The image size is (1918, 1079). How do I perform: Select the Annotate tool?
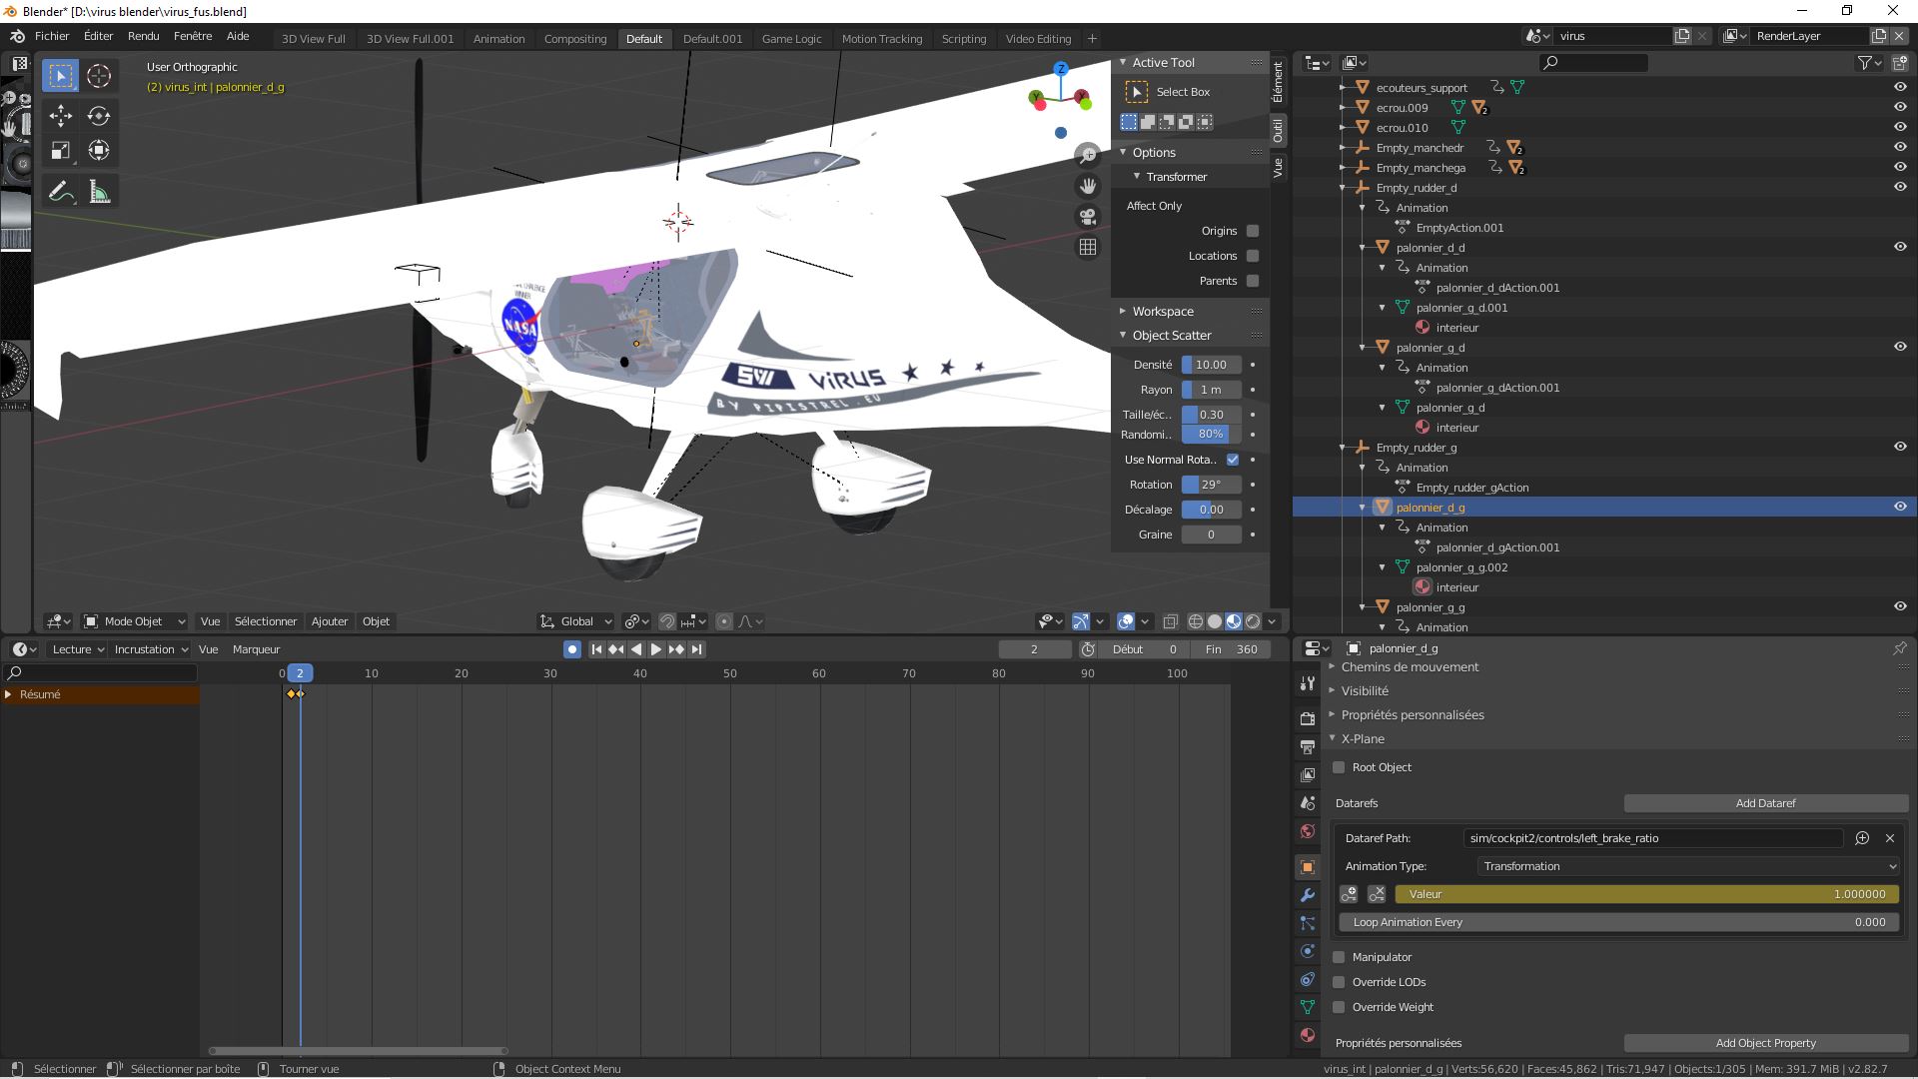click(x=60, y=190)
